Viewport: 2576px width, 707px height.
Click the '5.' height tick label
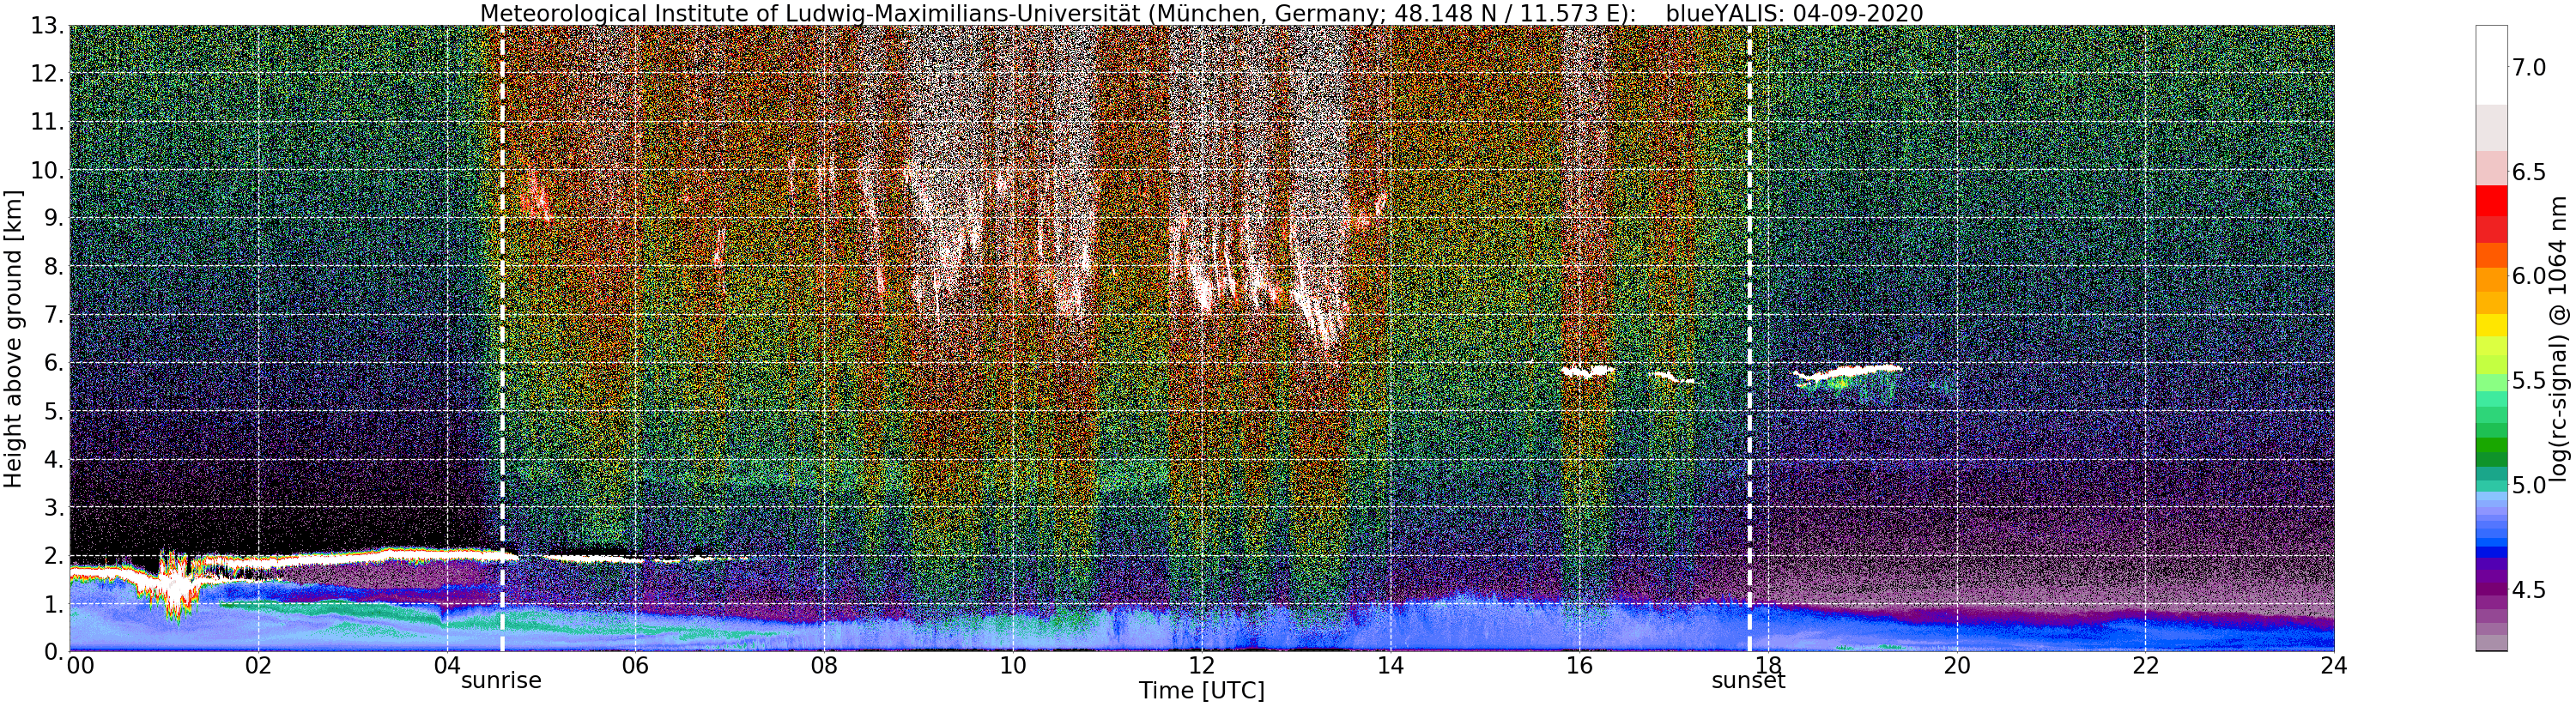pos(53,410)
